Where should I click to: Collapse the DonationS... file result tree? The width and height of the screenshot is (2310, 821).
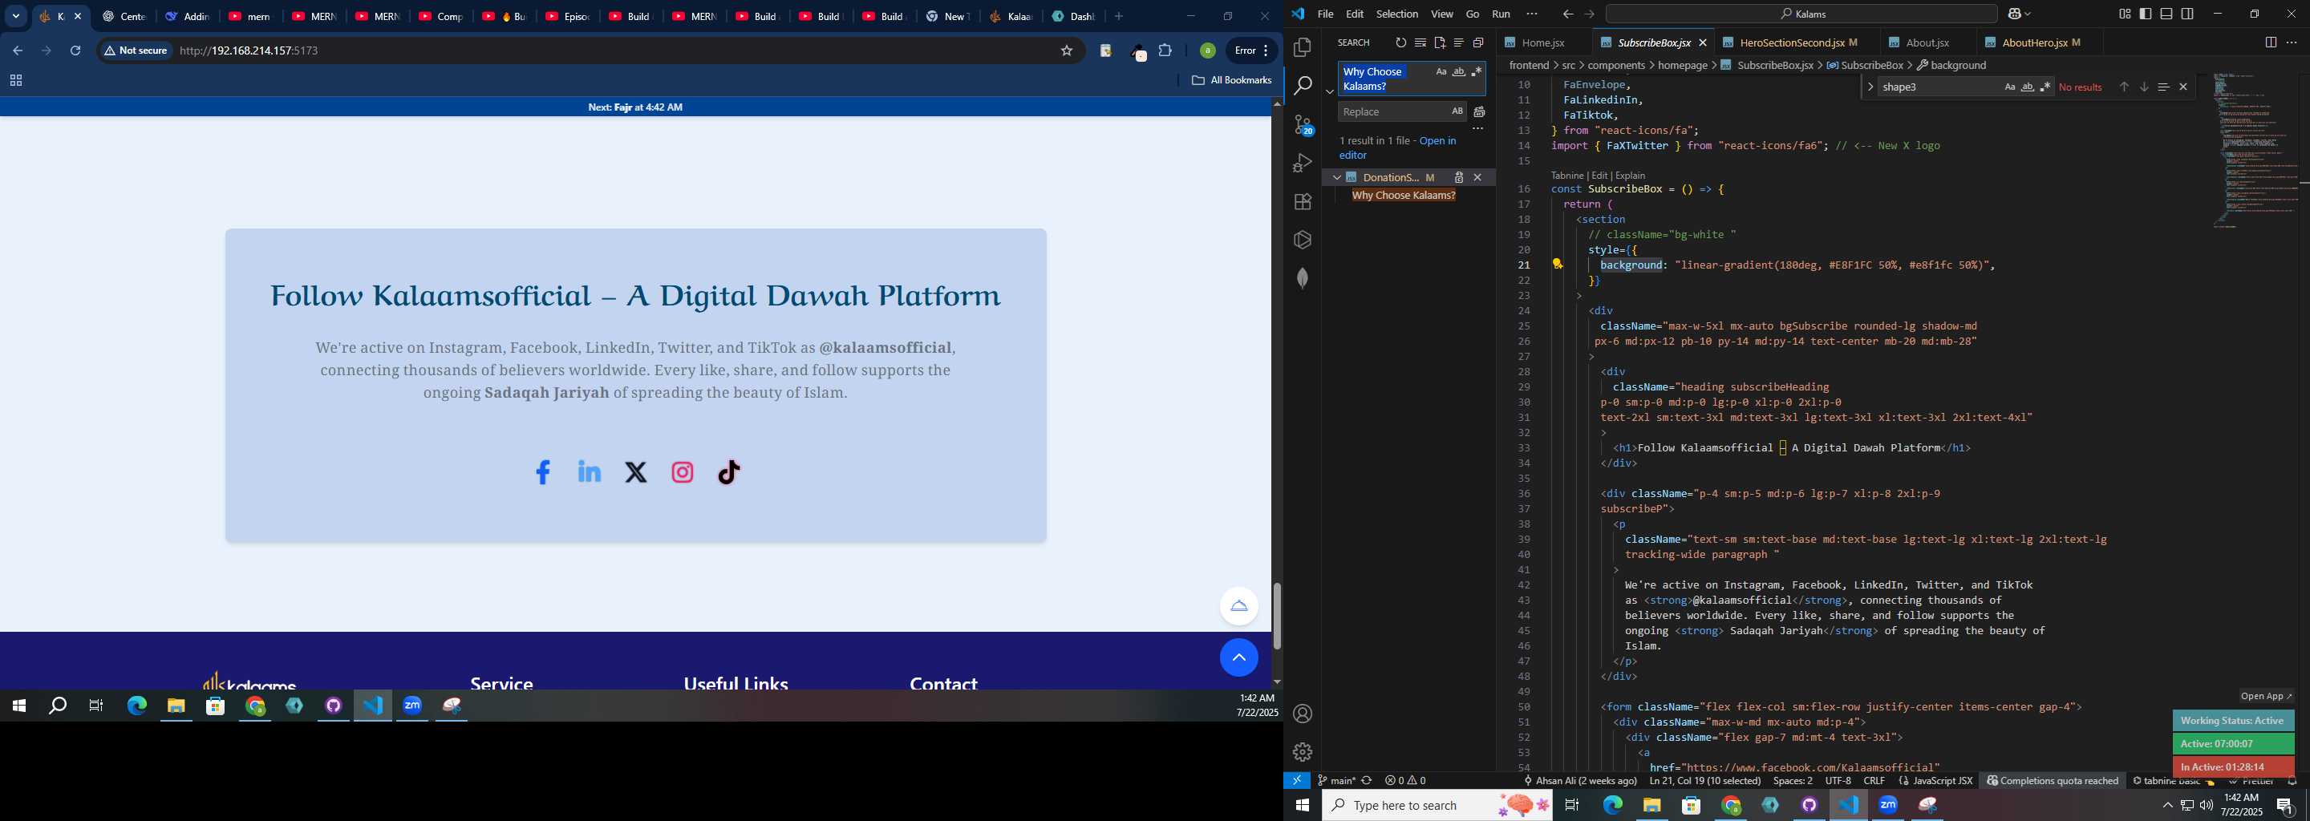[1336, 177]
